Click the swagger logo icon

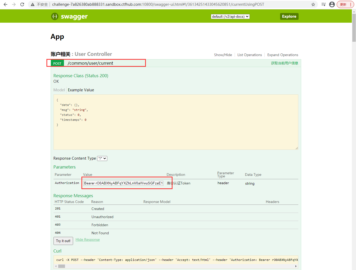[x=55, y=16]
